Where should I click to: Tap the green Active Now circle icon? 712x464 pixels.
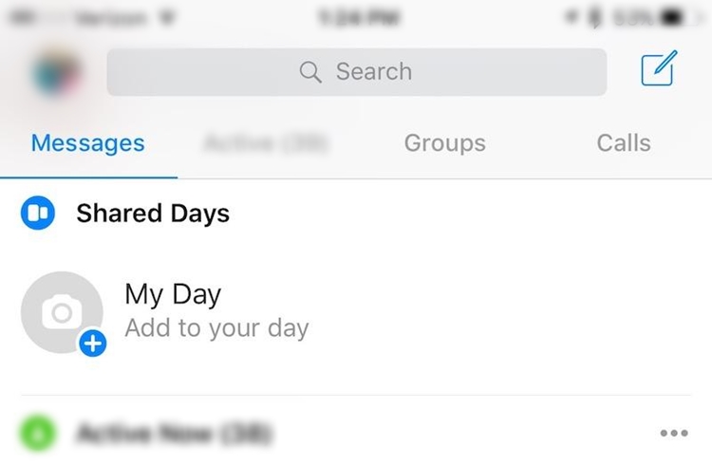point(38,433)
